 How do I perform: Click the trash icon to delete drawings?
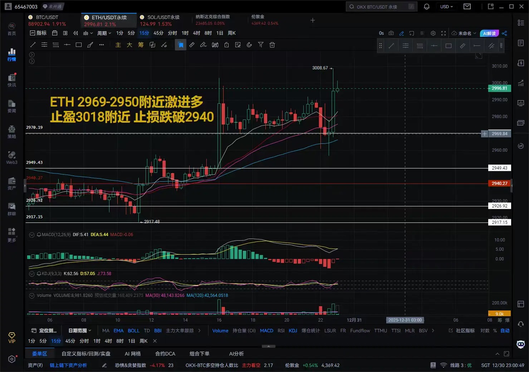[272, 45]
